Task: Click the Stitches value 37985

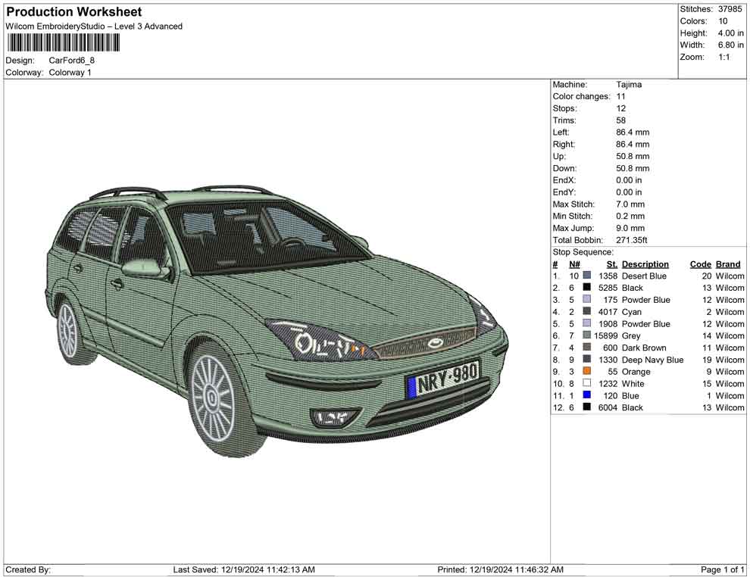Action: 730,9
